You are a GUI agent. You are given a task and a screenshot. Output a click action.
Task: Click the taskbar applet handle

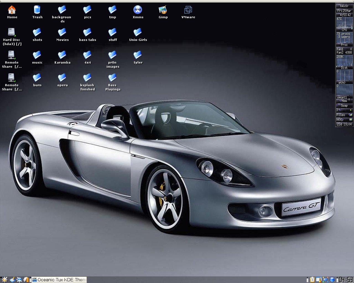click(x=31, y=280)
